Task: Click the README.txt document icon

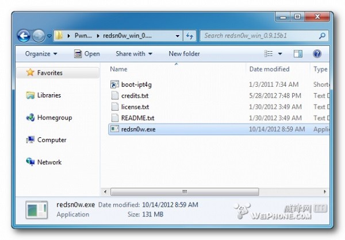Action: [x=114, y=118]
